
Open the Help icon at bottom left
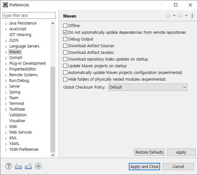coord(9,166)
